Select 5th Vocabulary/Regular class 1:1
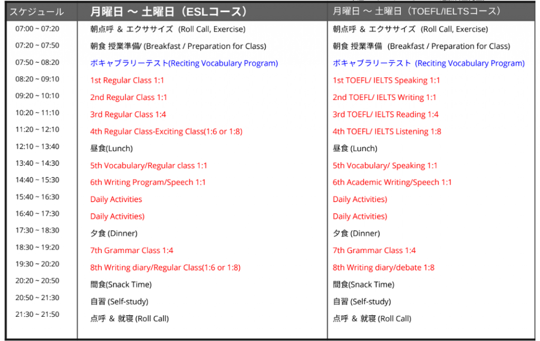540x341 pixels. coord(148,166)
